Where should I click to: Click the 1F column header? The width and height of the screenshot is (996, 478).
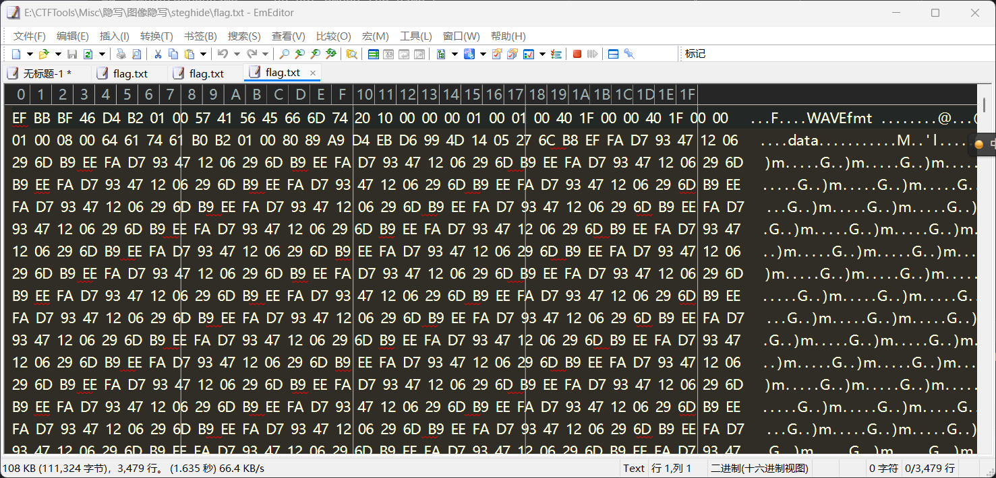[x=687, y=94]
